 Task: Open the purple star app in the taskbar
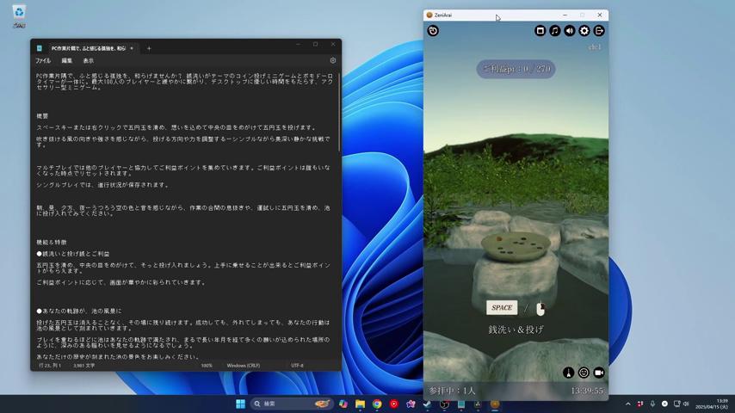[x=411, y=404]
